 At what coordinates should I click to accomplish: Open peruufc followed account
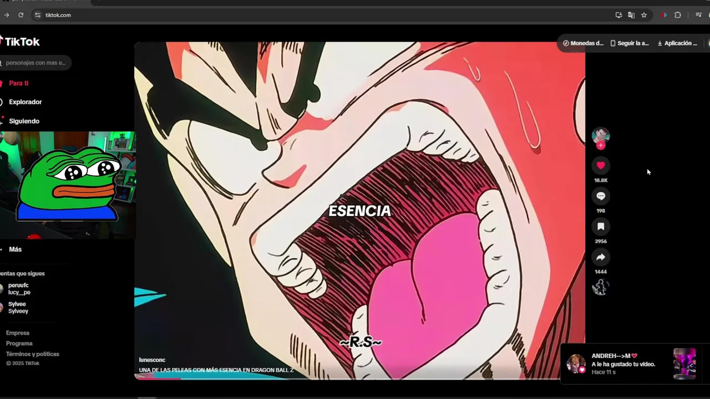17,289
